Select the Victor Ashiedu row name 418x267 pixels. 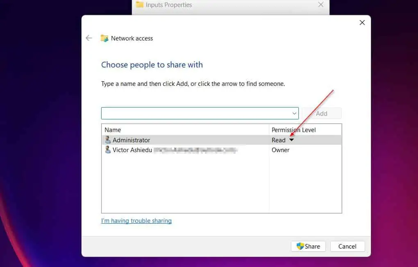(132, 150)
